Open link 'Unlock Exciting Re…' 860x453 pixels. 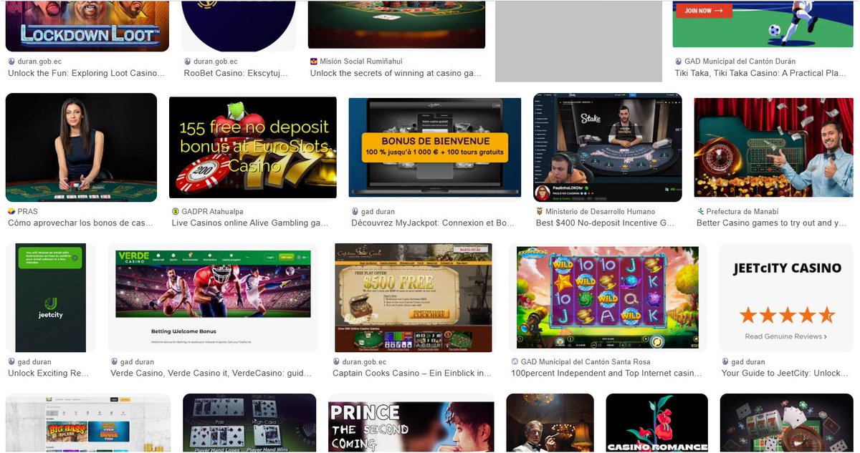(x=48, y=374)
